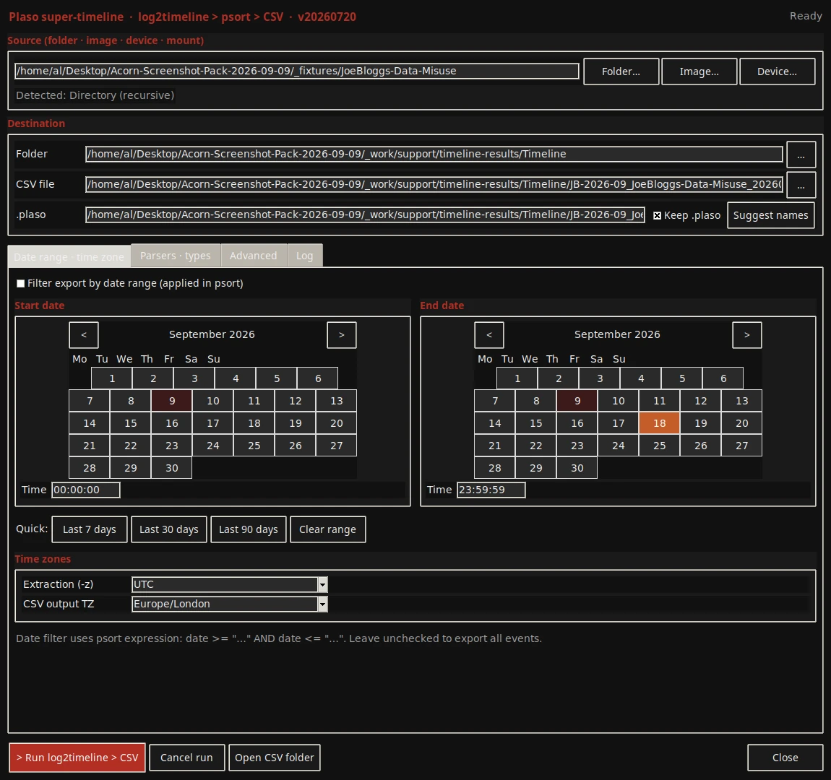Select day 9 in Start date calendar
Viewport: 831px width, 780px height.
[172, 401]
